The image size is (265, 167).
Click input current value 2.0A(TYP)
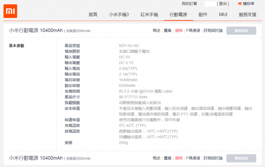point(128,69)
